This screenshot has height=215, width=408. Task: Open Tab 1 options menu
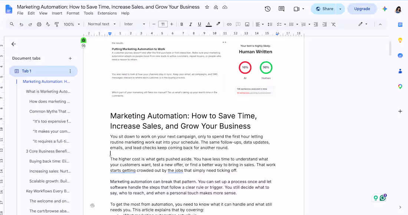[x=70, y=71]
